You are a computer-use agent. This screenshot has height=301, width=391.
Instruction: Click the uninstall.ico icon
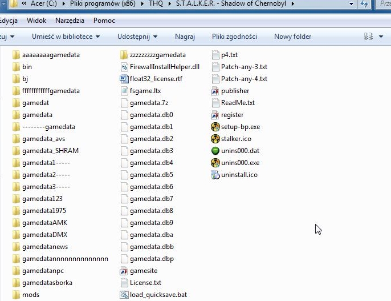pyautogui.click(x=215, y=175)
